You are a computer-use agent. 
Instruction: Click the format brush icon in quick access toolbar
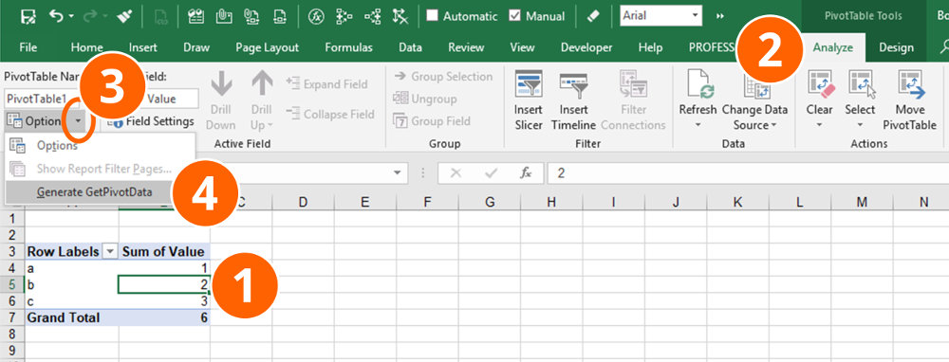point(124,16)
